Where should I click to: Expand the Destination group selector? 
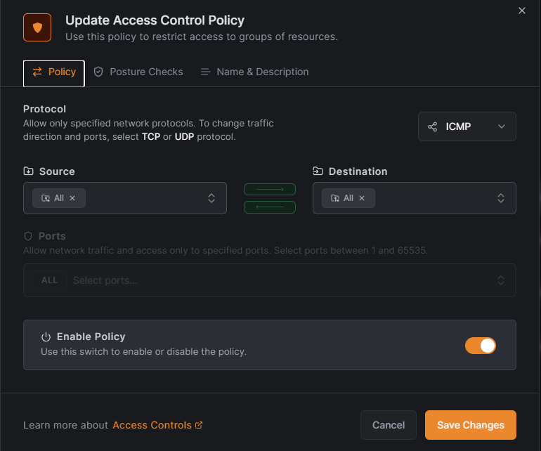[x=501, y=198]
